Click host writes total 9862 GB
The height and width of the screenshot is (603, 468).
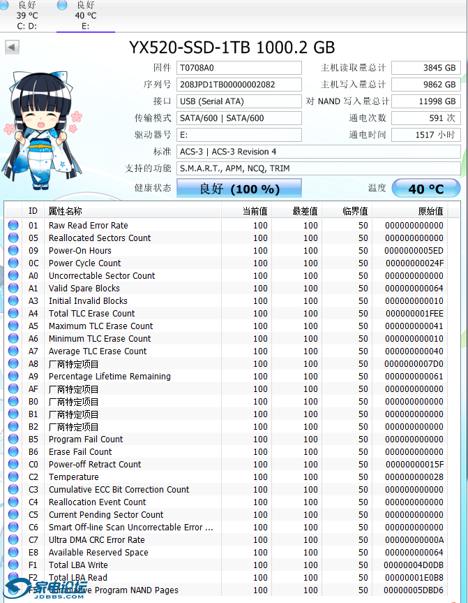tap(425, 85)
